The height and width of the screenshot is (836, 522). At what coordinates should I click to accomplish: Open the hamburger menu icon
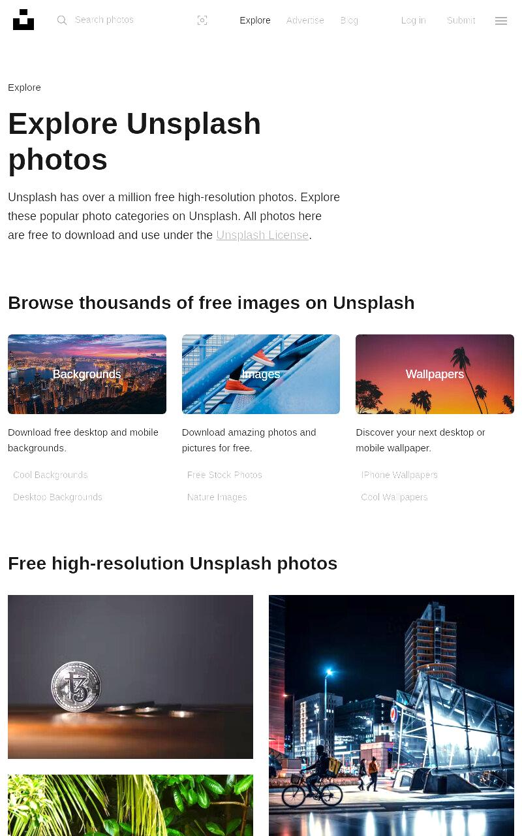pyautogui.click(x=501, y=21)
